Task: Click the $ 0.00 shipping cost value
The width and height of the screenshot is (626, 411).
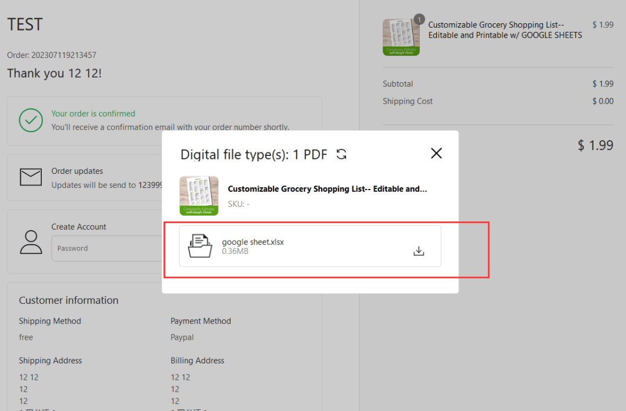Action: [603, 101]
